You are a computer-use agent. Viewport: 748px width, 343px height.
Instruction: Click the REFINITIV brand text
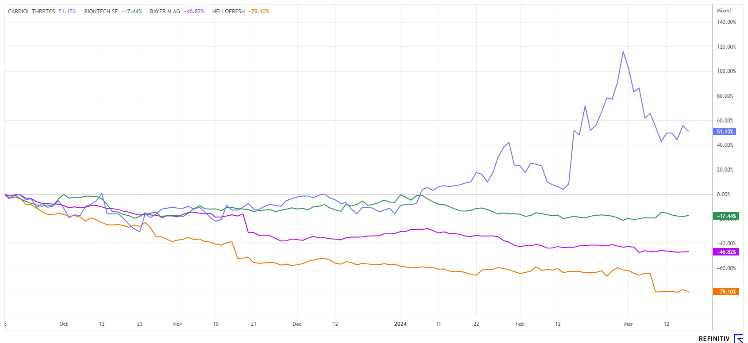(x=714, y=339)
